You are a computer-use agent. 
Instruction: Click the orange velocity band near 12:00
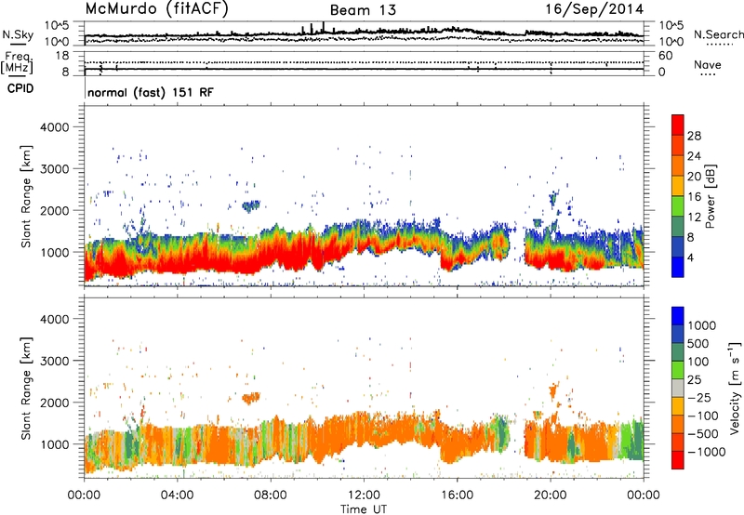coord(365,429)
